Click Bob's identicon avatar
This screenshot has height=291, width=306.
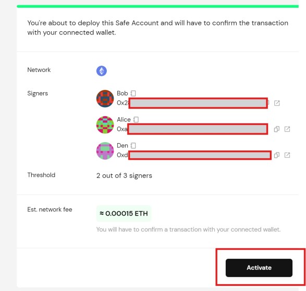pos(105,98)
